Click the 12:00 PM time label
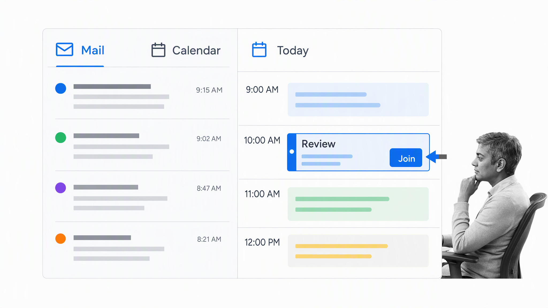 (x=262, y=242)
